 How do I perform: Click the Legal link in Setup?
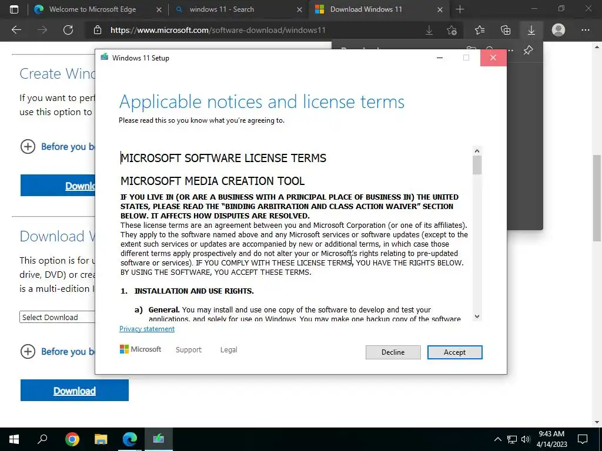click(229, 350)
